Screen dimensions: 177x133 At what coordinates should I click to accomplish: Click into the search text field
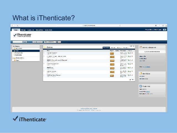click(x=17, y=42)
